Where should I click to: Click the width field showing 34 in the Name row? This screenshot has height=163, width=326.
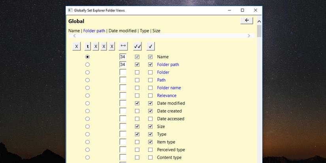123,57
